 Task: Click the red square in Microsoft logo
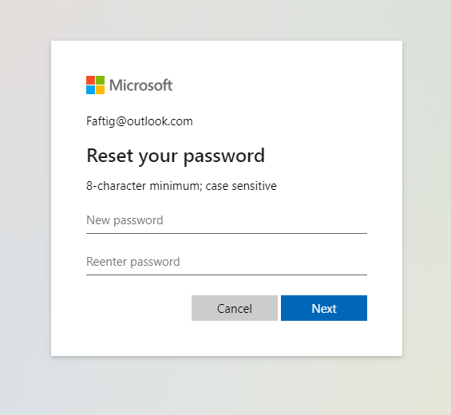(x=91, y=81)
